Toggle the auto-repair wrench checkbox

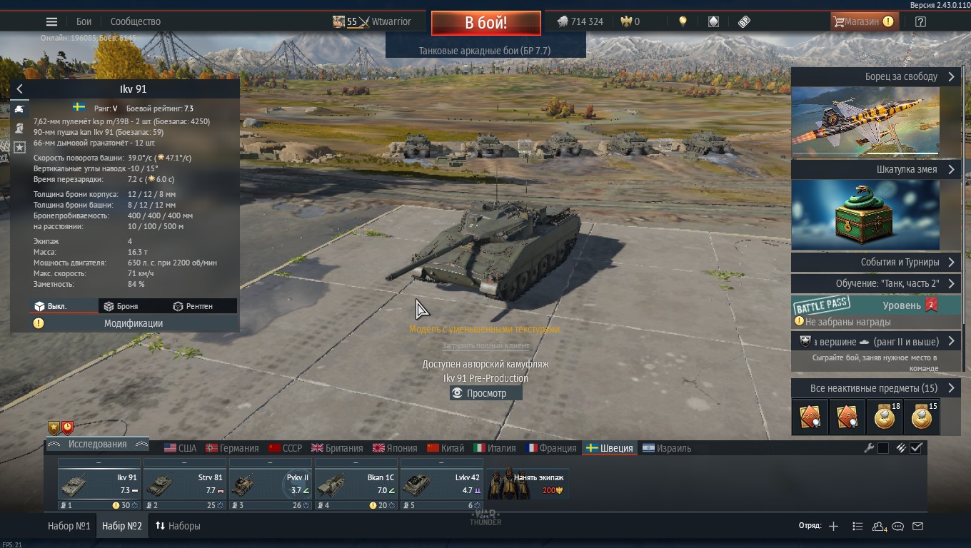(x=883, y=448)
